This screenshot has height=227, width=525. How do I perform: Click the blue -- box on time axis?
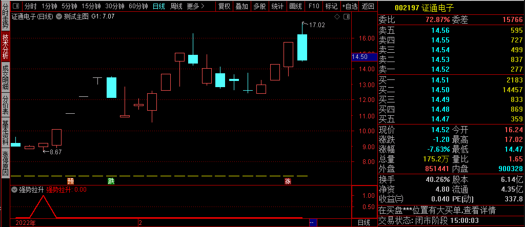click(x=313, y=222)
